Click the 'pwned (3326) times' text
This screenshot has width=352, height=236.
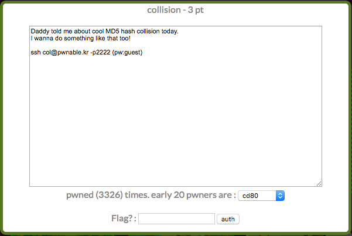[x=108, y=195]
